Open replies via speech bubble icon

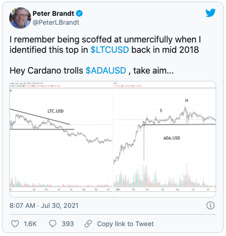point(53,224)
